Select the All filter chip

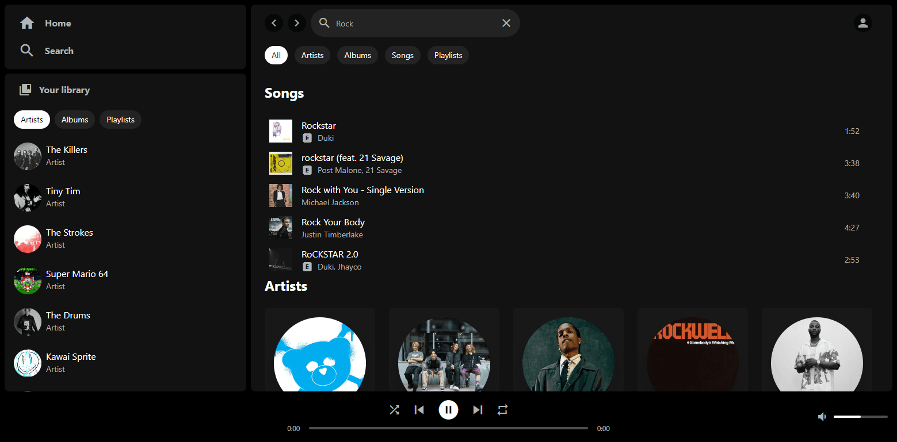coord(276,55)
